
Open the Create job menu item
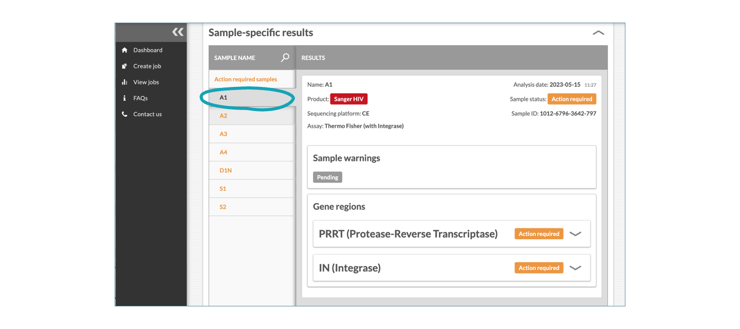coord(147,66)
